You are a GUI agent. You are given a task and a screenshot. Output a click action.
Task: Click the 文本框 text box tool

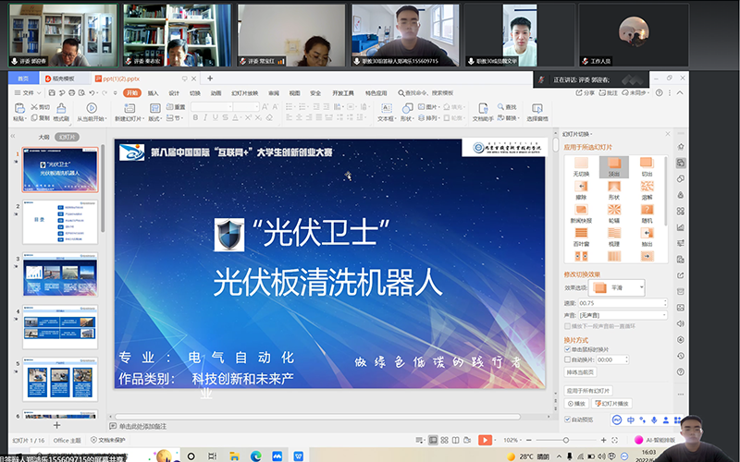pos(386,113)
